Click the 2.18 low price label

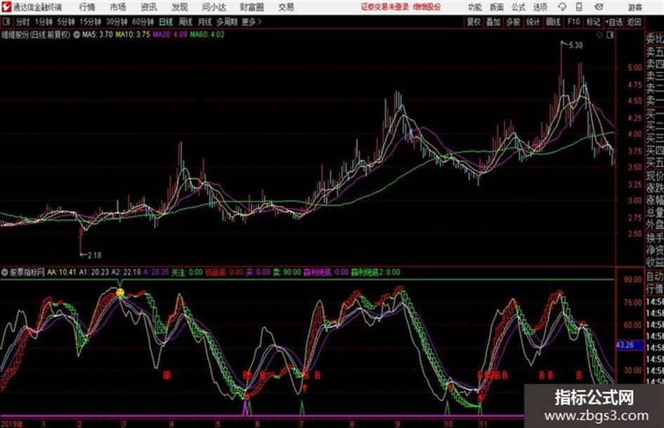[x=94, y=255]
